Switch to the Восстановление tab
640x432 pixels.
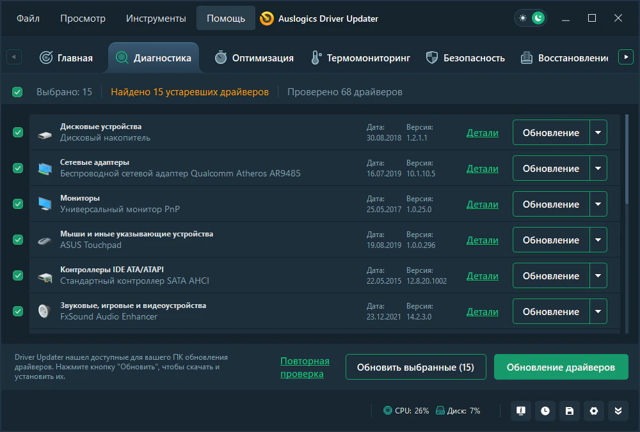point(564,58)
